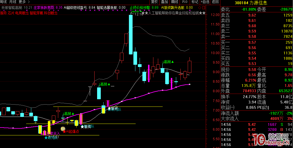
Task: Click the 复权 button
Action: point(154,2)
